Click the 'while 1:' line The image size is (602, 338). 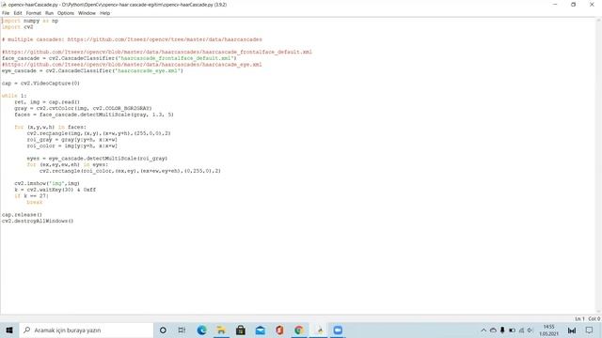(14, 96)
